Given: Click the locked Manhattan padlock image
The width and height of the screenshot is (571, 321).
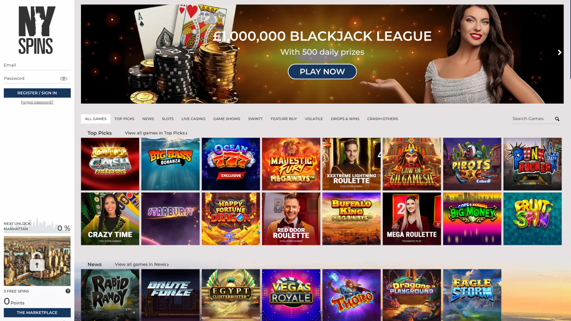Looking at the screenshot, I should 37,261.
